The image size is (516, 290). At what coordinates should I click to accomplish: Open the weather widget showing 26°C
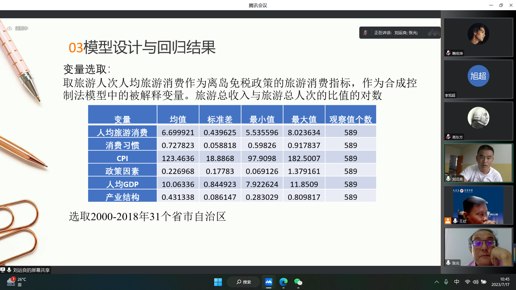pos(17,282)
